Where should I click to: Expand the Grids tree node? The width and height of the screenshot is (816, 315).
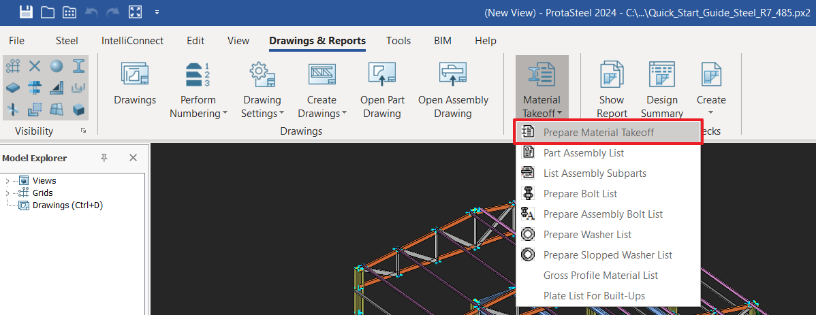click(7, 193)
